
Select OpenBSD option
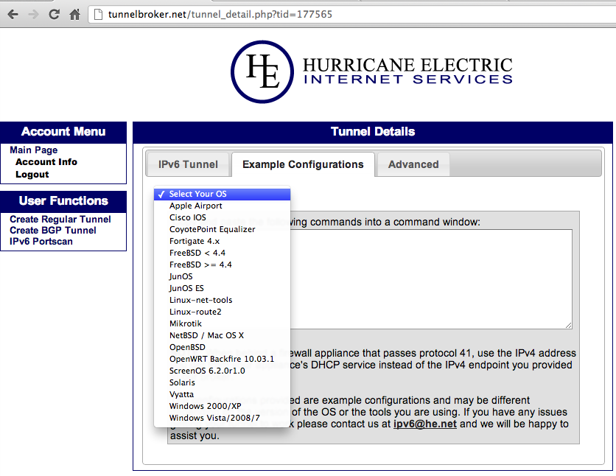coord(222,347)
